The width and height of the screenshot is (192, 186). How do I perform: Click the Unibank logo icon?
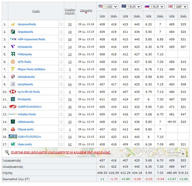coord(13,99)
